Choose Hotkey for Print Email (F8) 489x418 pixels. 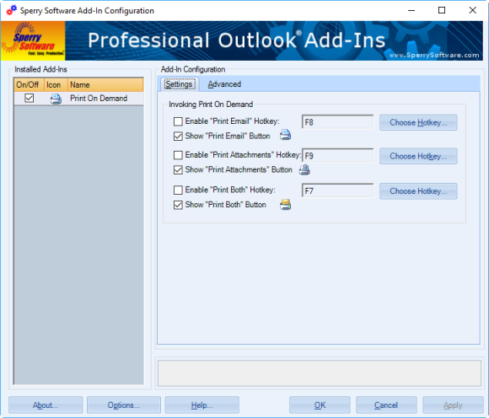coord(418,122)
